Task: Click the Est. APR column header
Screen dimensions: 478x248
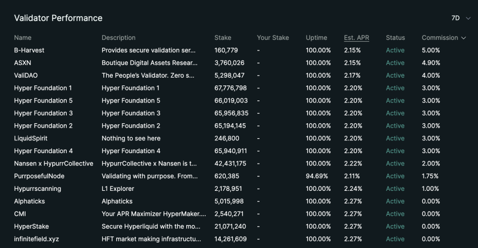Action: pyautogui.click(x=356, y=38)
